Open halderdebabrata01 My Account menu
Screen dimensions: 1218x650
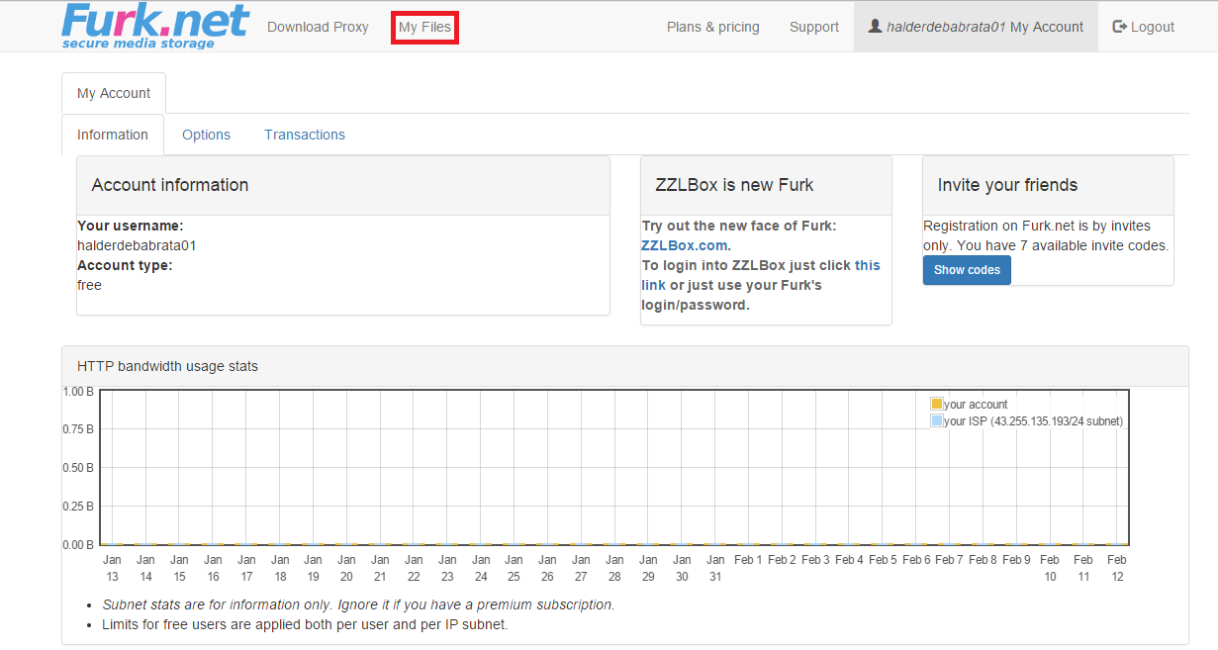pos(976,27)
